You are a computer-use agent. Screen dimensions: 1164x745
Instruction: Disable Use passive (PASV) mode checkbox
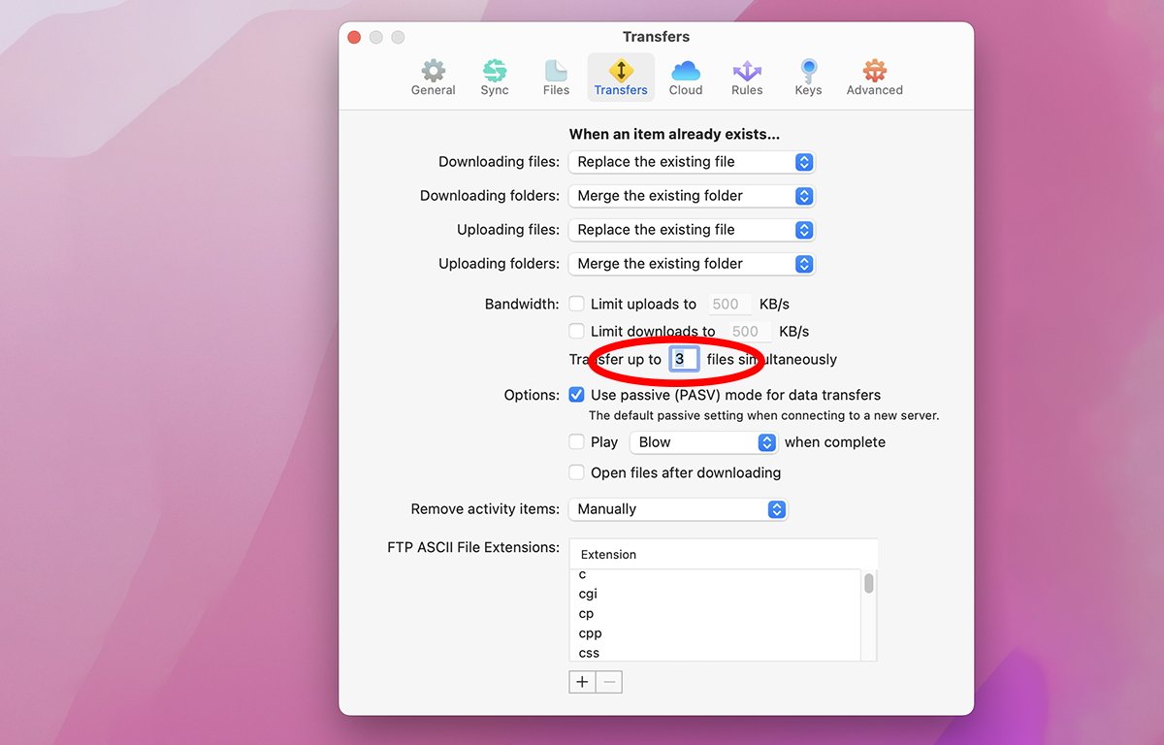pyautogui.click(x=577, y=395)
